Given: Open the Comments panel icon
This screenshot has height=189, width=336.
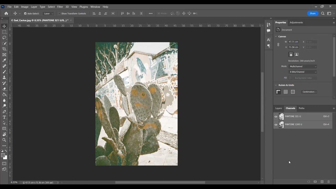Looking at the screenshot, I should 269,31.
